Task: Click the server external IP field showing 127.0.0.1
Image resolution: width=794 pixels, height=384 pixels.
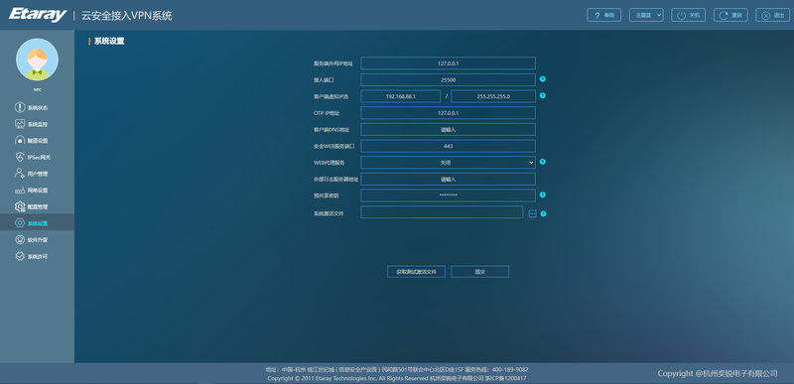Action: click(x=449, y=64)
